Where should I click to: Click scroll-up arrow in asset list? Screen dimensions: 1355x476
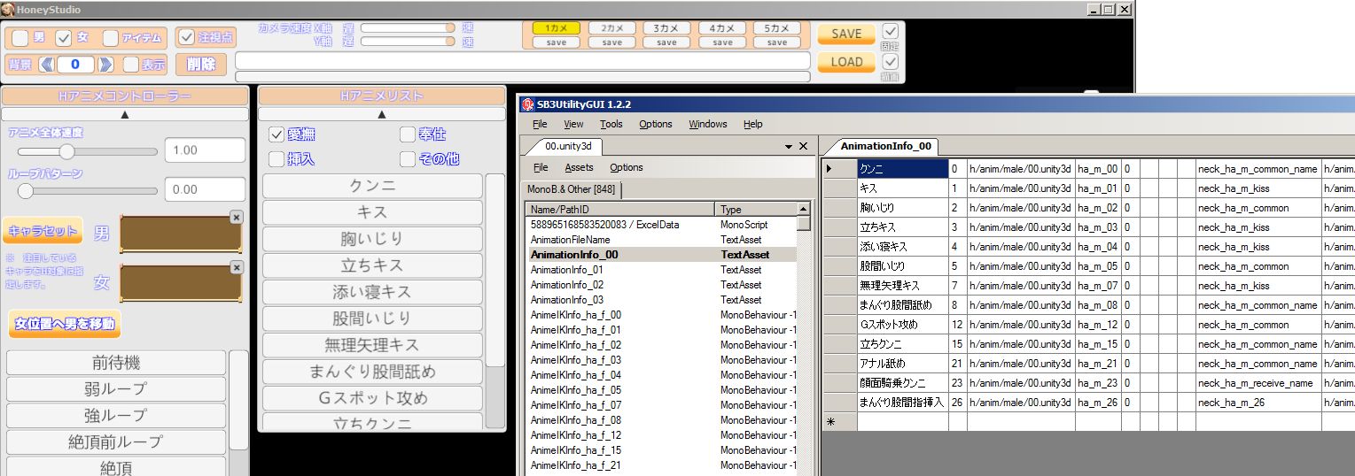803,209
